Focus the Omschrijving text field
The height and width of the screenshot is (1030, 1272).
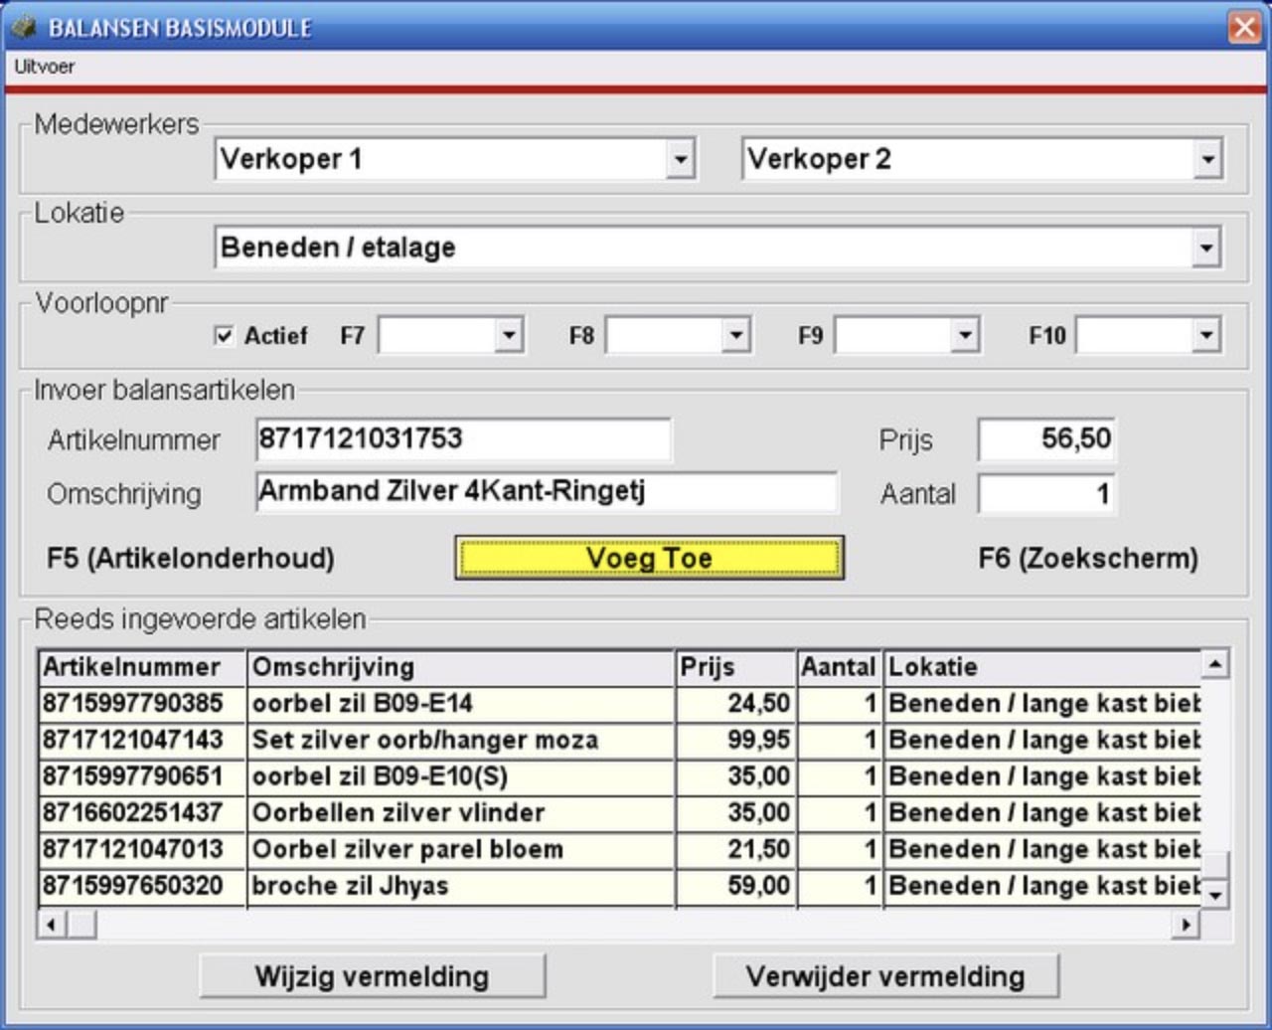[x=547, y=492]
